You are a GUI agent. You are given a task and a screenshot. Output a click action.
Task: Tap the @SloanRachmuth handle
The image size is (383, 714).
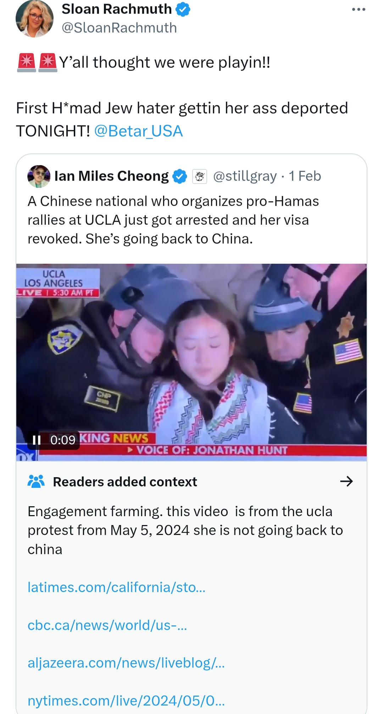(119, 28)
